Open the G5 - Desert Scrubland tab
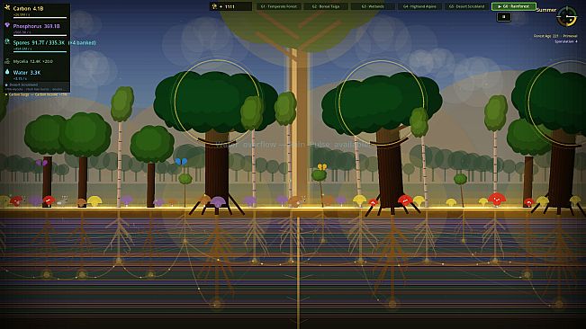Image resolution: width=586 pixels, height=329 pixels. tap(467, 6)
